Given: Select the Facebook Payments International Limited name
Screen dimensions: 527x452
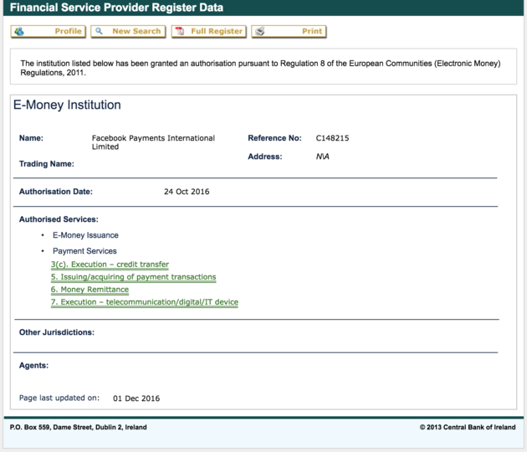Looking at the screenshot, I should [x=153, y=142].
